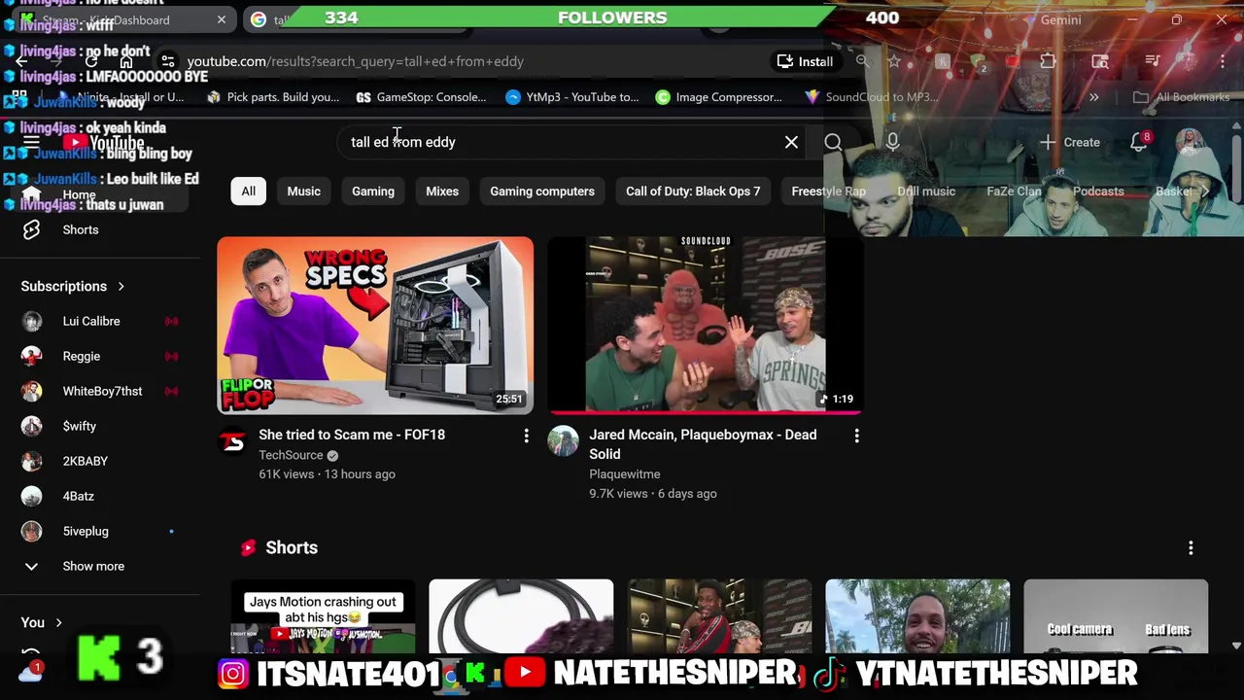Open the All Bookmarks folder

pos(1182,97)
